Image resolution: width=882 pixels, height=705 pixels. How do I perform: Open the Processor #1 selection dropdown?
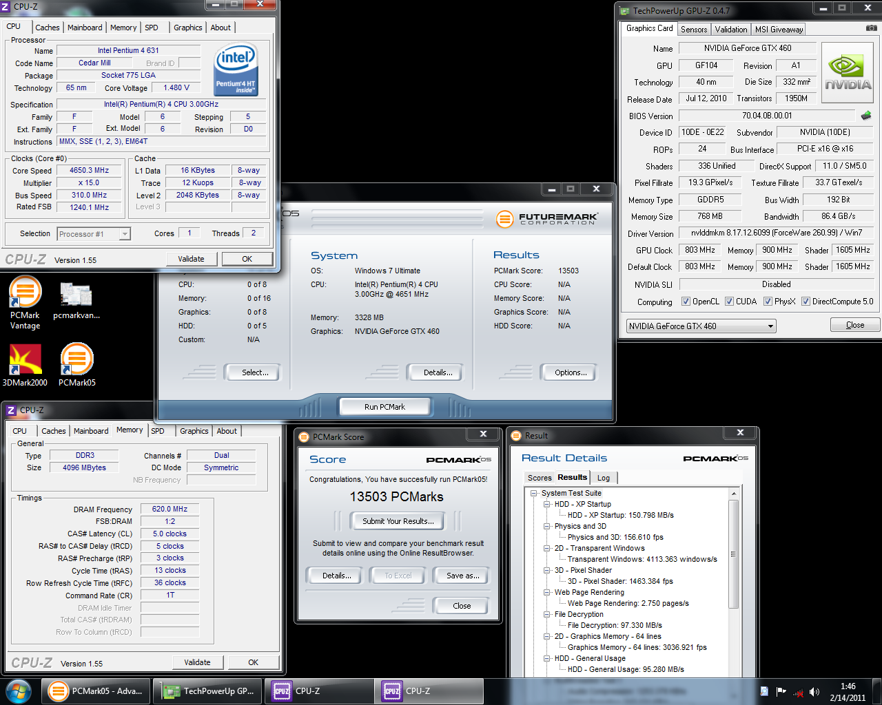(94, 234)
